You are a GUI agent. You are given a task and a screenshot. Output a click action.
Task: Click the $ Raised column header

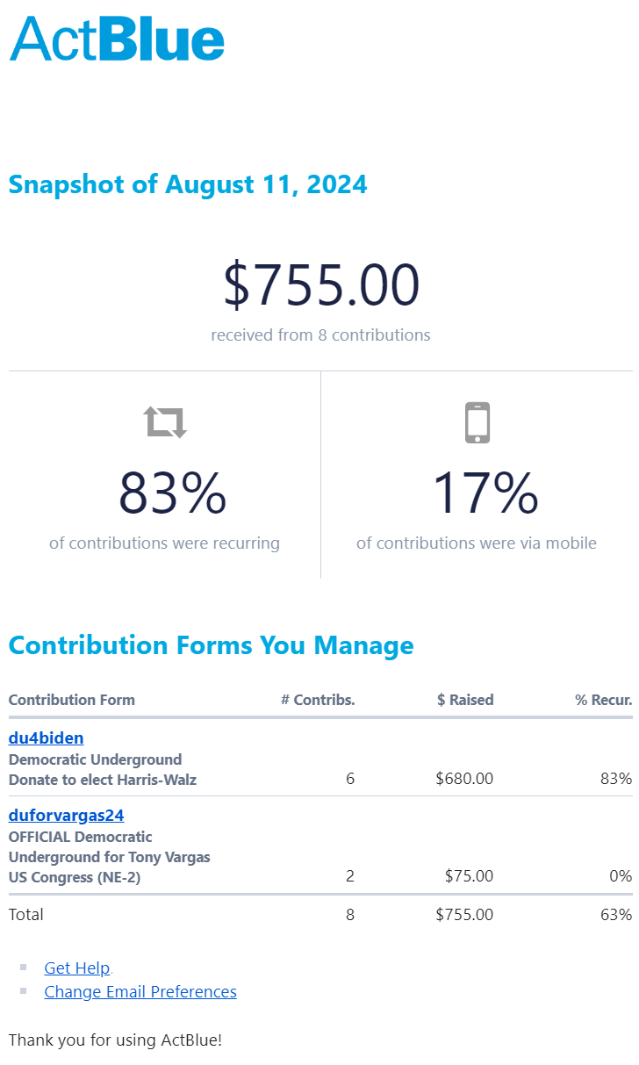(x=465, y=700)
